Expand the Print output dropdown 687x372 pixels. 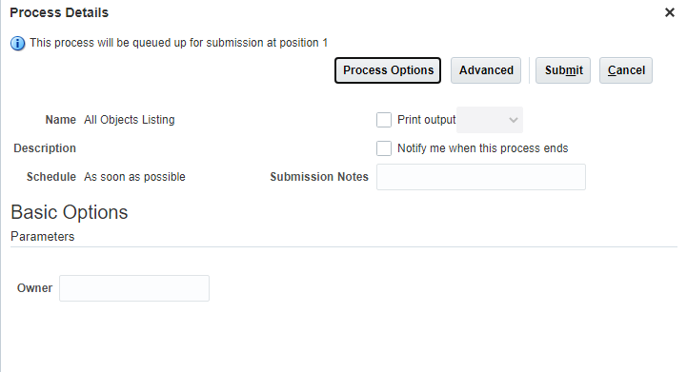click(x=490, y=120)
